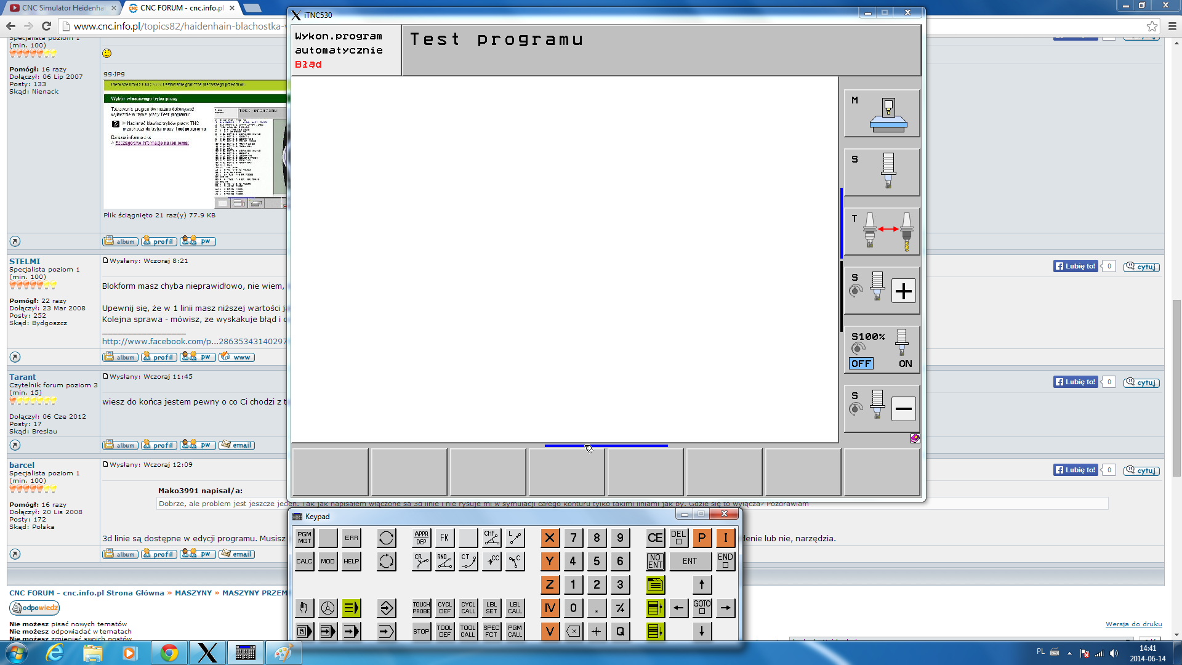Click the NO ENT key
The width and height of the screenshot is (1182, 665).
pos(655,561)
